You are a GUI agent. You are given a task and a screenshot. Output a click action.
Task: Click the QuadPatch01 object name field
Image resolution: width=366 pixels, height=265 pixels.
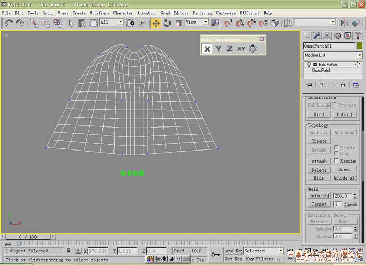point(329,45)
